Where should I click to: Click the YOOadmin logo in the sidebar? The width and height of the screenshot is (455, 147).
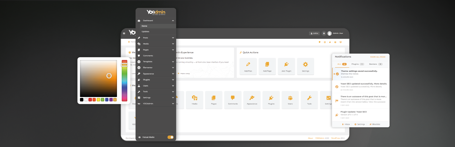156,13
